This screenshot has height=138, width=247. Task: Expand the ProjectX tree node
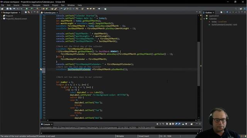click(2, 16)
